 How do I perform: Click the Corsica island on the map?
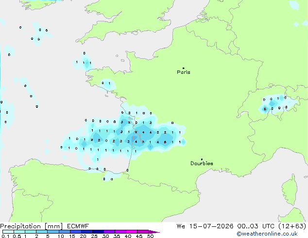click(x=290, y=191)
